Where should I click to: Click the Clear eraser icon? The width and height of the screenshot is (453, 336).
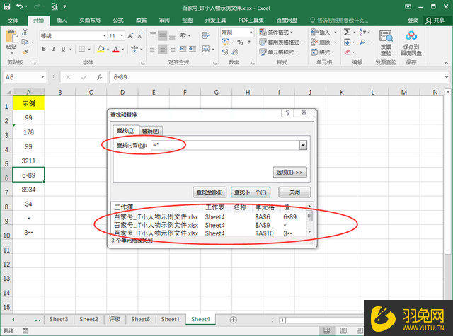[348, 52]
